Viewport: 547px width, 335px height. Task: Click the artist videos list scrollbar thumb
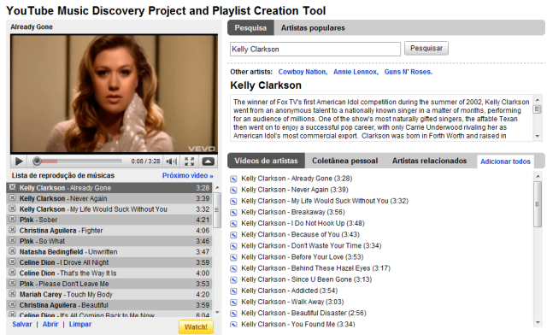(538, 204)
